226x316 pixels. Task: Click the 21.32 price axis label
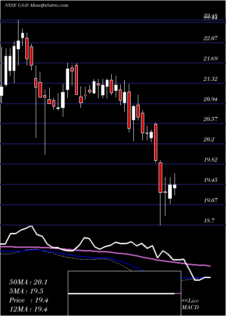(211, 79)
